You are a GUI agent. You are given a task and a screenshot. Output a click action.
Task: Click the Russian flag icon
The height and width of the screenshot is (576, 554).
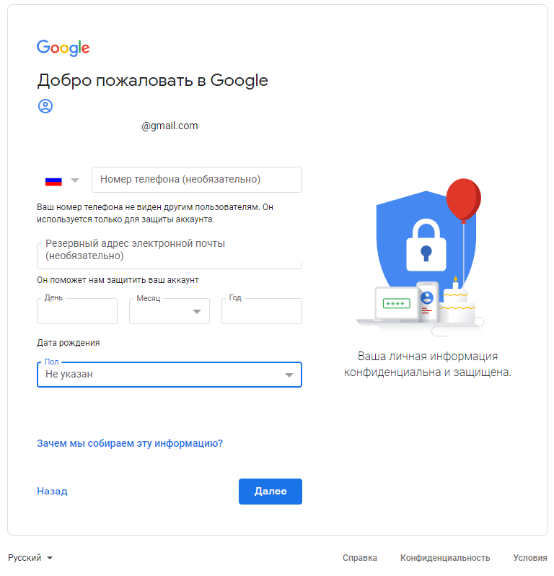click(x=53, y=180)
